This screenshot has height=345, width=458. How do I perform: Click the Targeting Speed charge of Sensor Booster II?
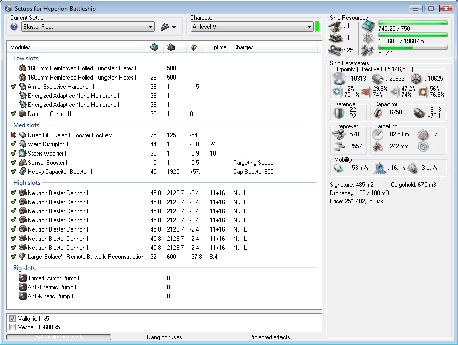[254, 163]
